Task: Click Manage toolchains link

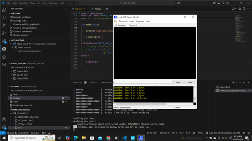Action: pyautogui.click(x=22, y=17)
